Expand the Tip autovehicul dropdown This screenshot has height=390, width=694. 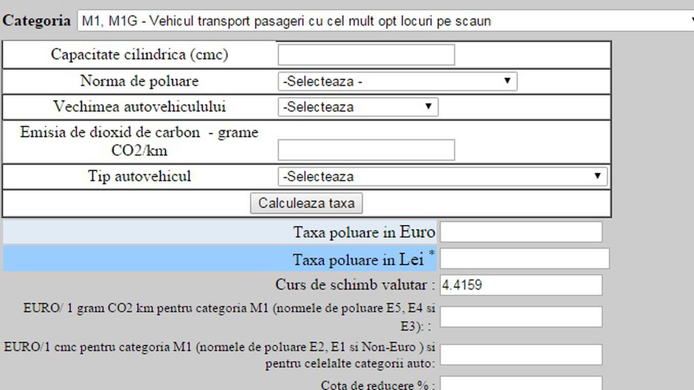tap(442, 176)
